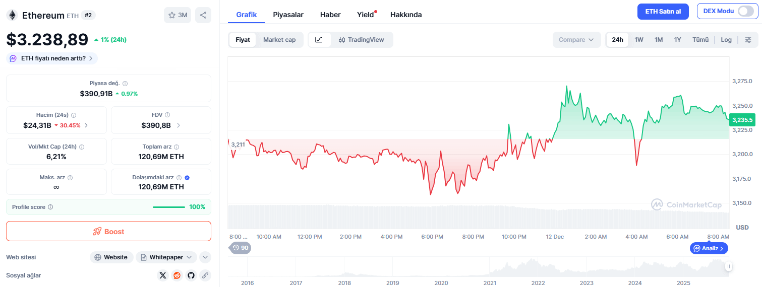Select the line chart type icon
The width and height of the screenshot is (762, 287).
(319, 40)
